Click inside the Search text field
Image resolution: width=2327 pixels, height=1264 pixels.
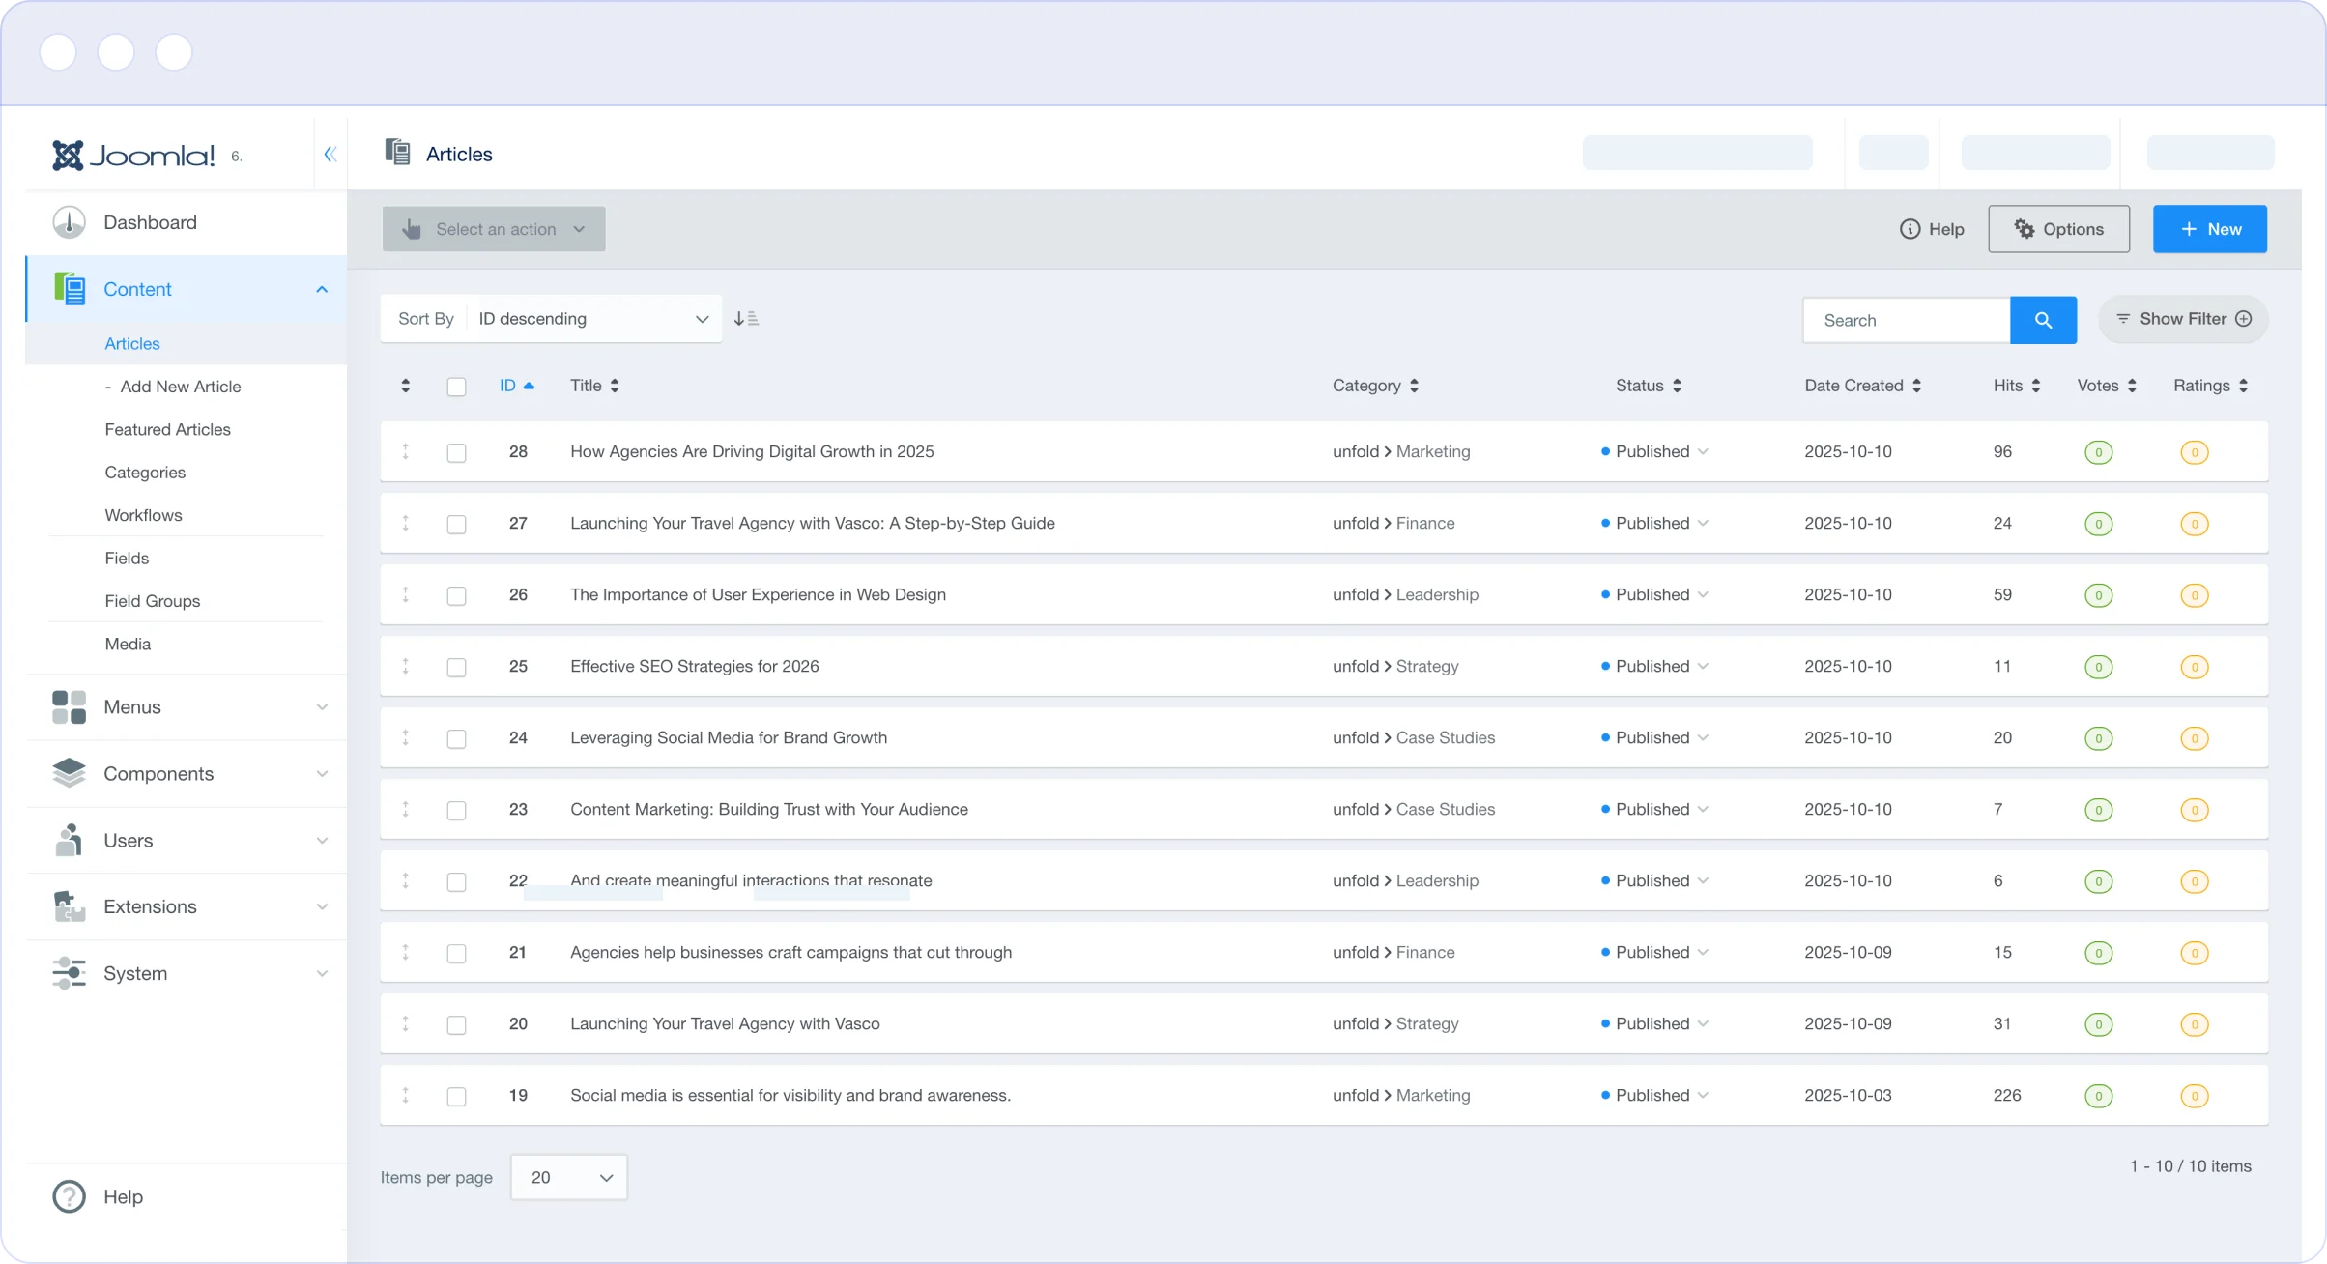(1906, 320)
